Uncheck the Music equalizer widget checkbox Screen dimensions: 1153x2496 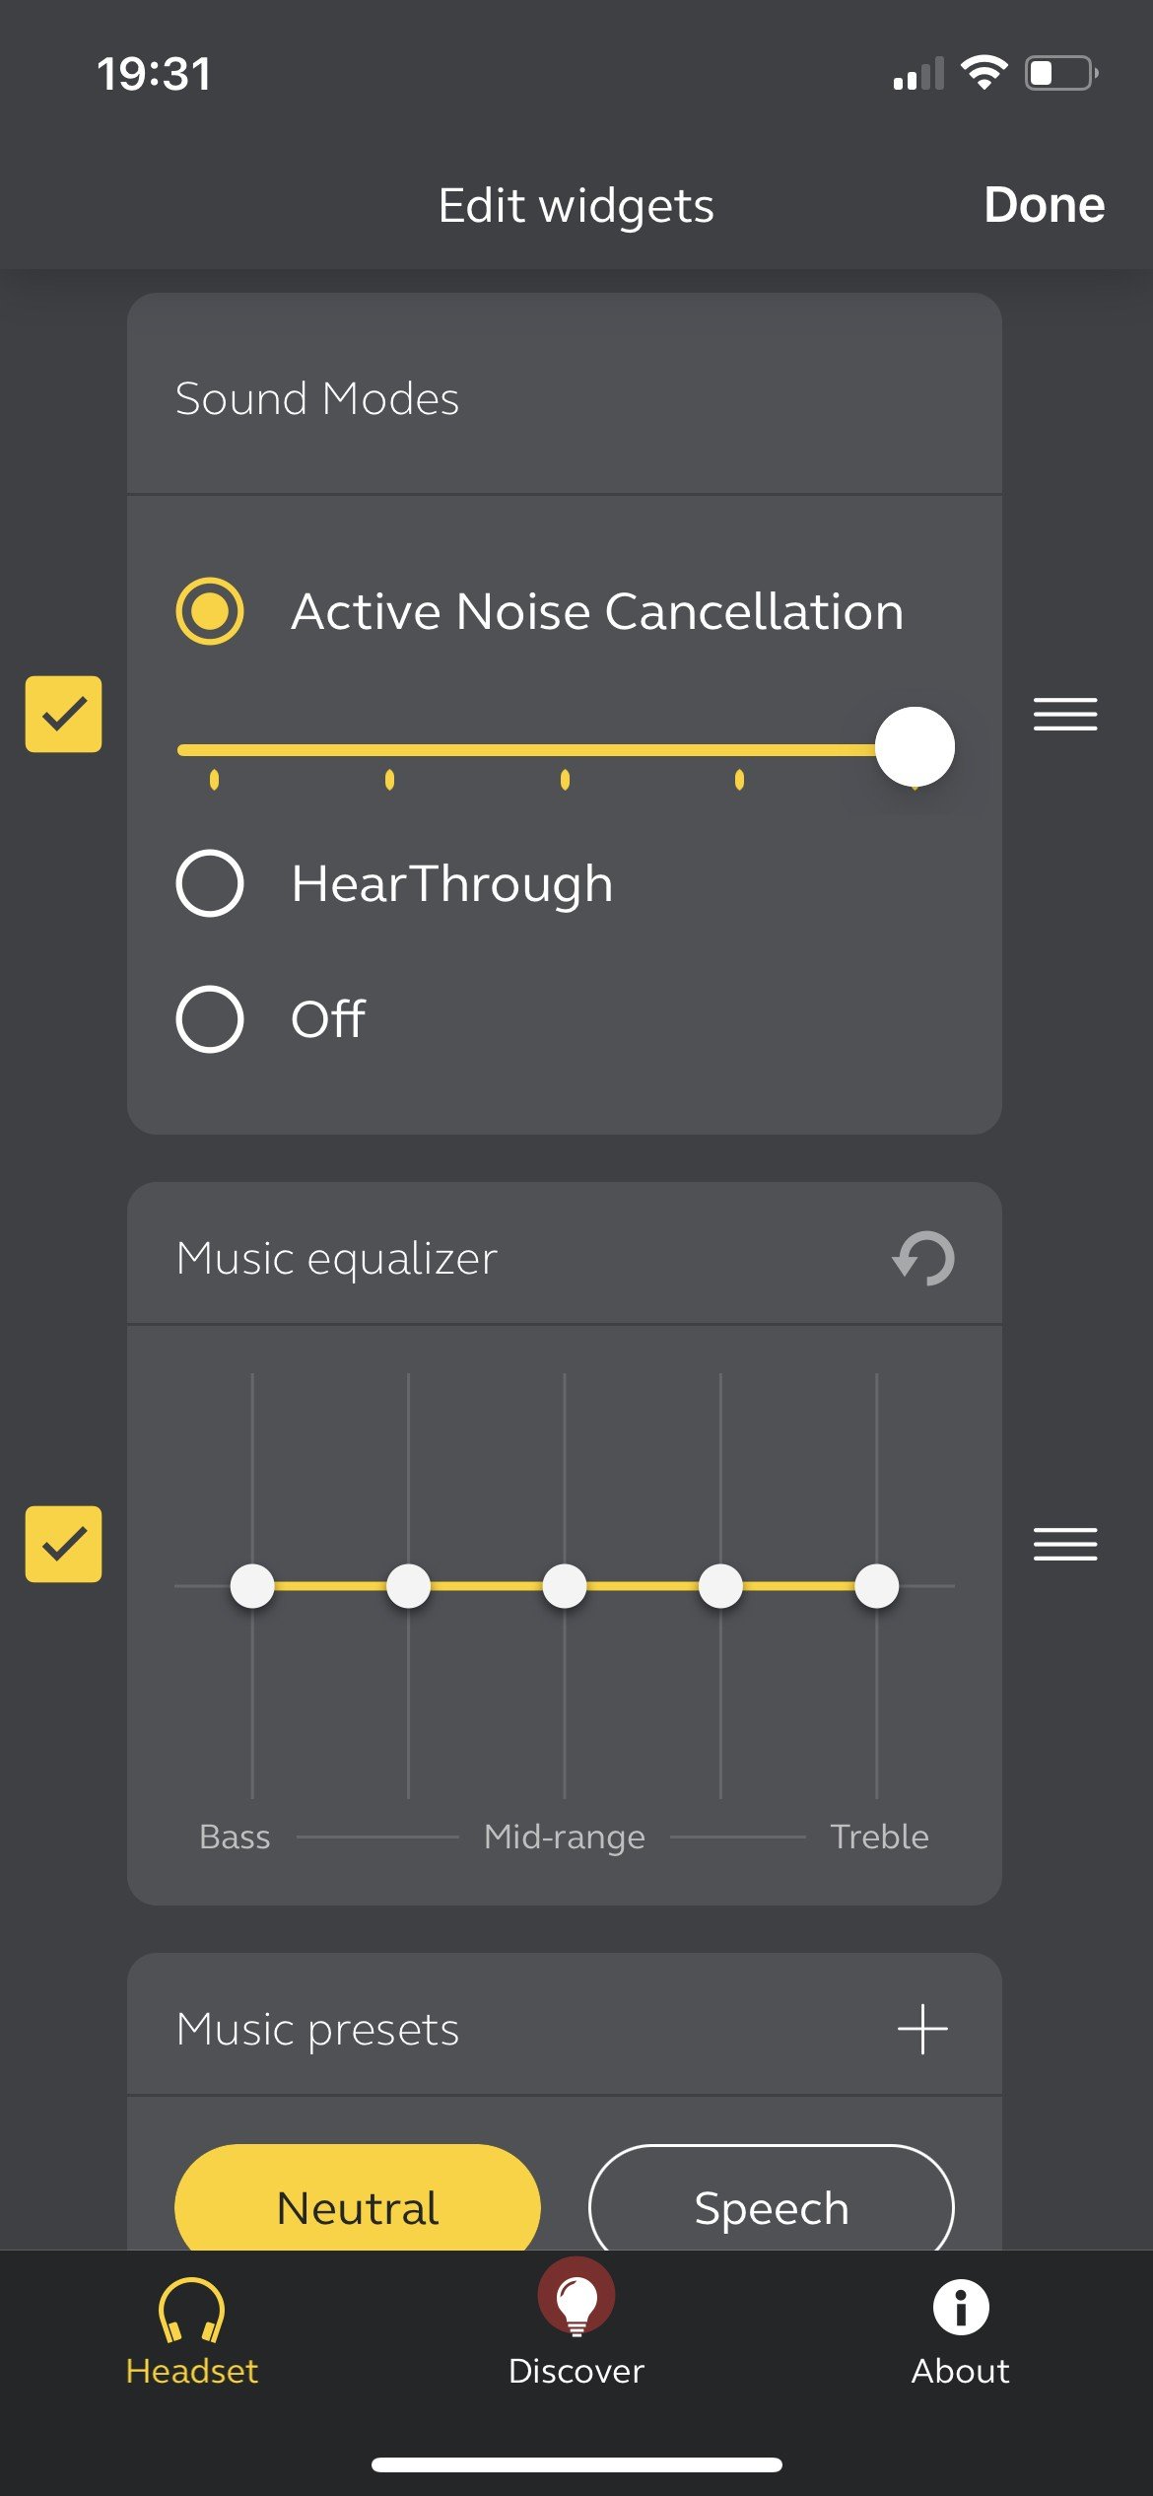coord(63,1544)
